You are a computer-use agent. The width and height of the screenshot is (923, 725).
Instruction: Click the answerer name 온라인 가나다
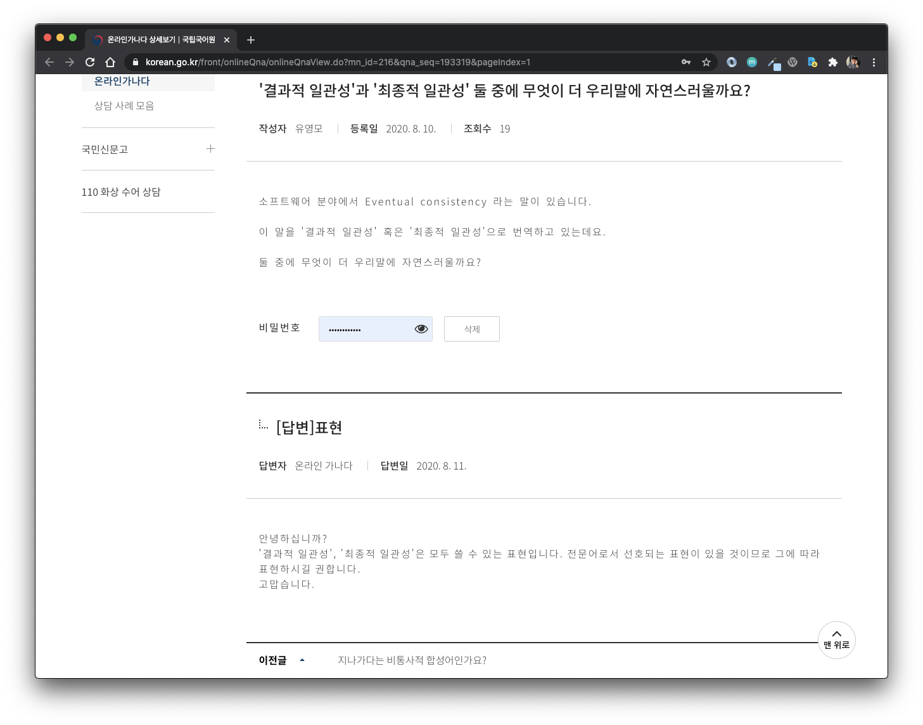[x=324, y=466]
